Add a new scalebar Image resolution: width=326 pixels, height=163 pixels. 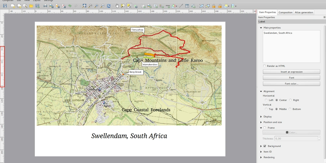click(x=168, y=6)
